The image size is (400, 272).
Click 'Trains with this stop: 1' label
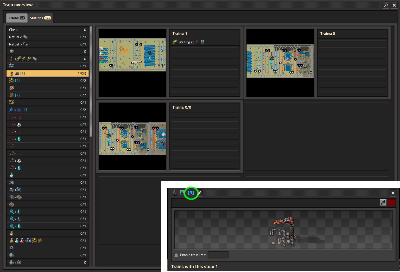[x=194, y=267]
